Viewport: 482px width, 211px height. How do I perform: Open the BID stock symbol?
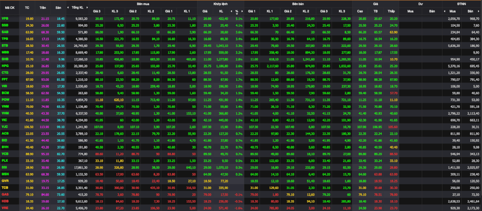5,140
